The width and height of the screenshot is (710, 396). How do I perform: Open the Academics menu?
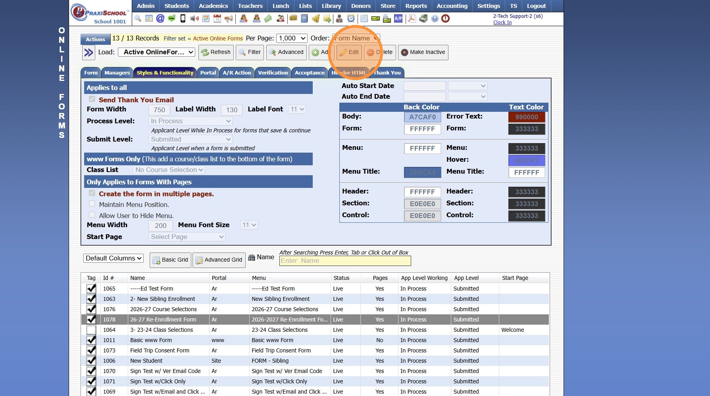(x=213, y=6)
